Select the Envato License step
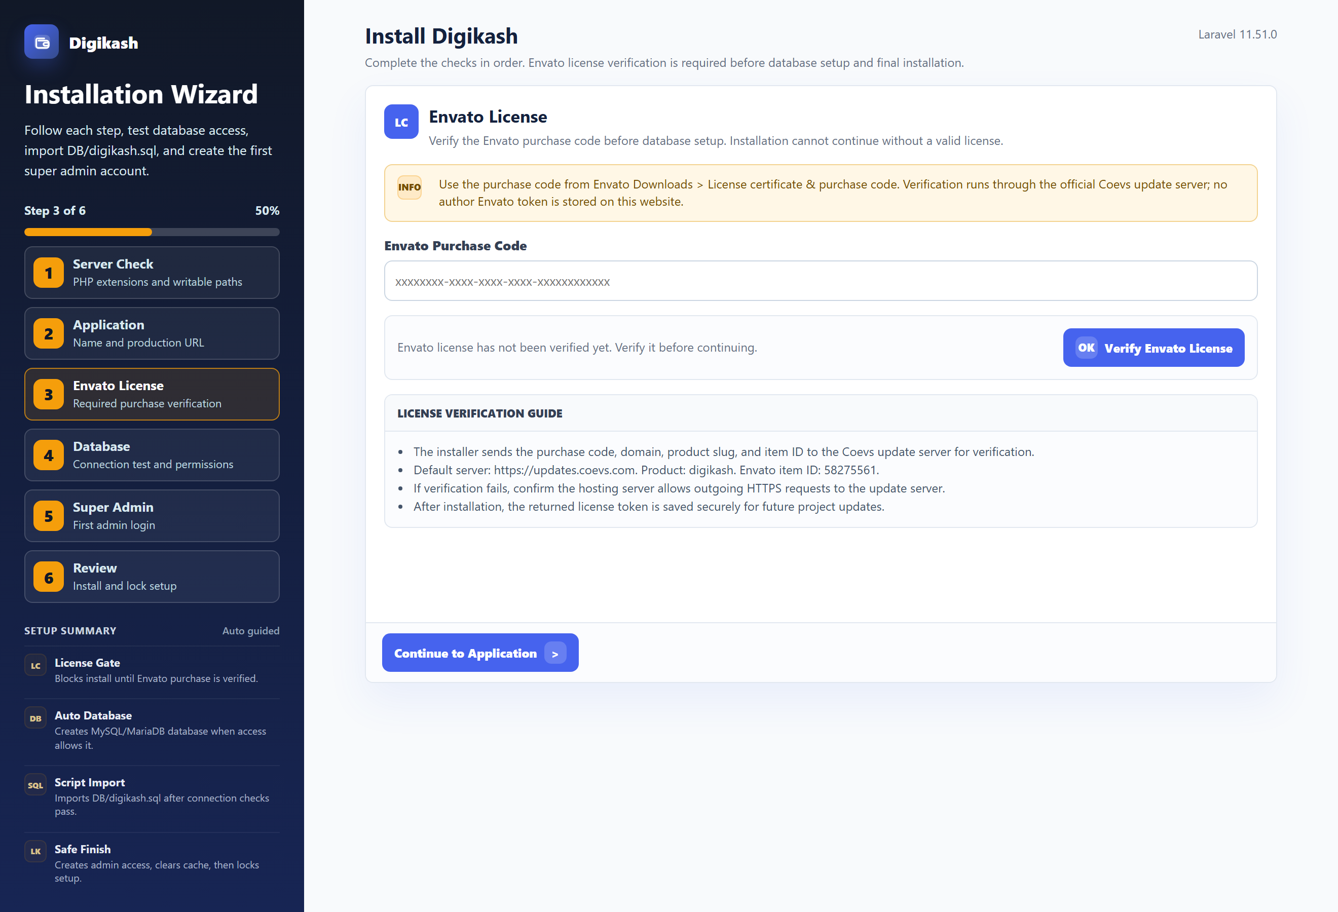The width and height of the screenshot is (1338, 912). tap(152, 395)
